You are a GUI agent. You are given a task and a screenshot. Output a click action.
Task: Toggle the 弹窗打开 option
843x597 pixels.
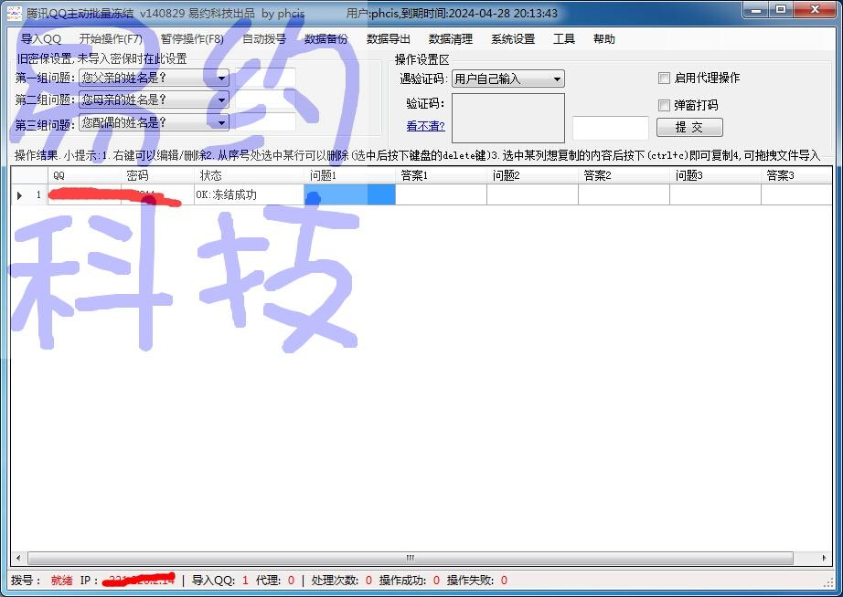click(x=664, y=105)
